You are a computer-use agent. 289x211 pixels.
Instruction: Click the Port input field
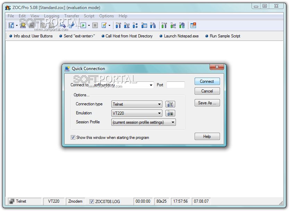pos(176,85)
